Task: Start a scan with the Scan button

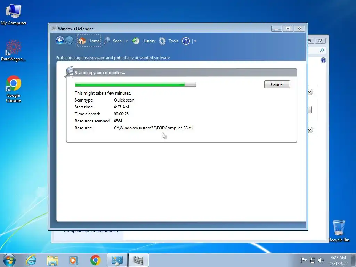Action: (x=113, y=41)
